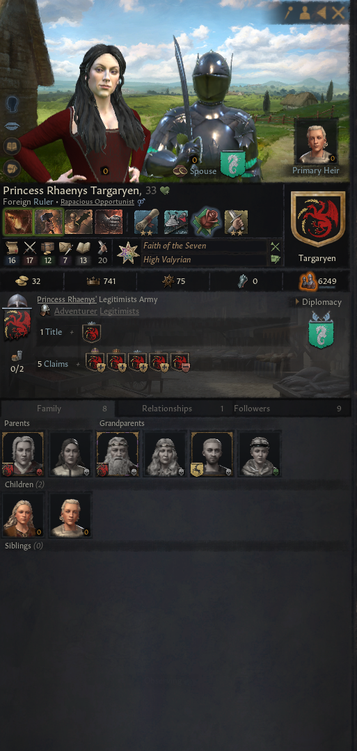Click the go-to-my-character silhouette icon
This screenshot has height=751, width=357.
coord(305,13)
